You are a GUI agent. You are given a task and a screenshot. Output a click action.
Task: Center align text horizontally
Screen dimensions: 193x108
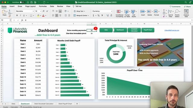click(57, 15)
